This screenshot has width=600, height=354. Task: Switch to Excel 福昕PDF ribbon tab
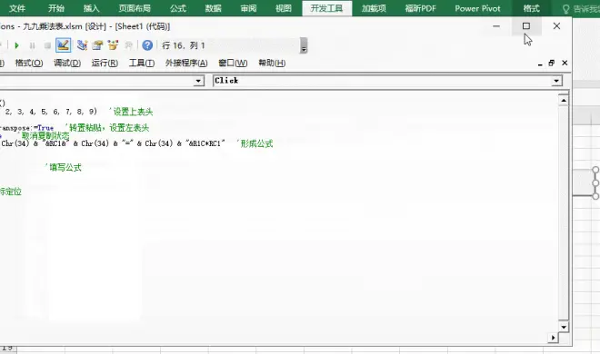[421, 8]
